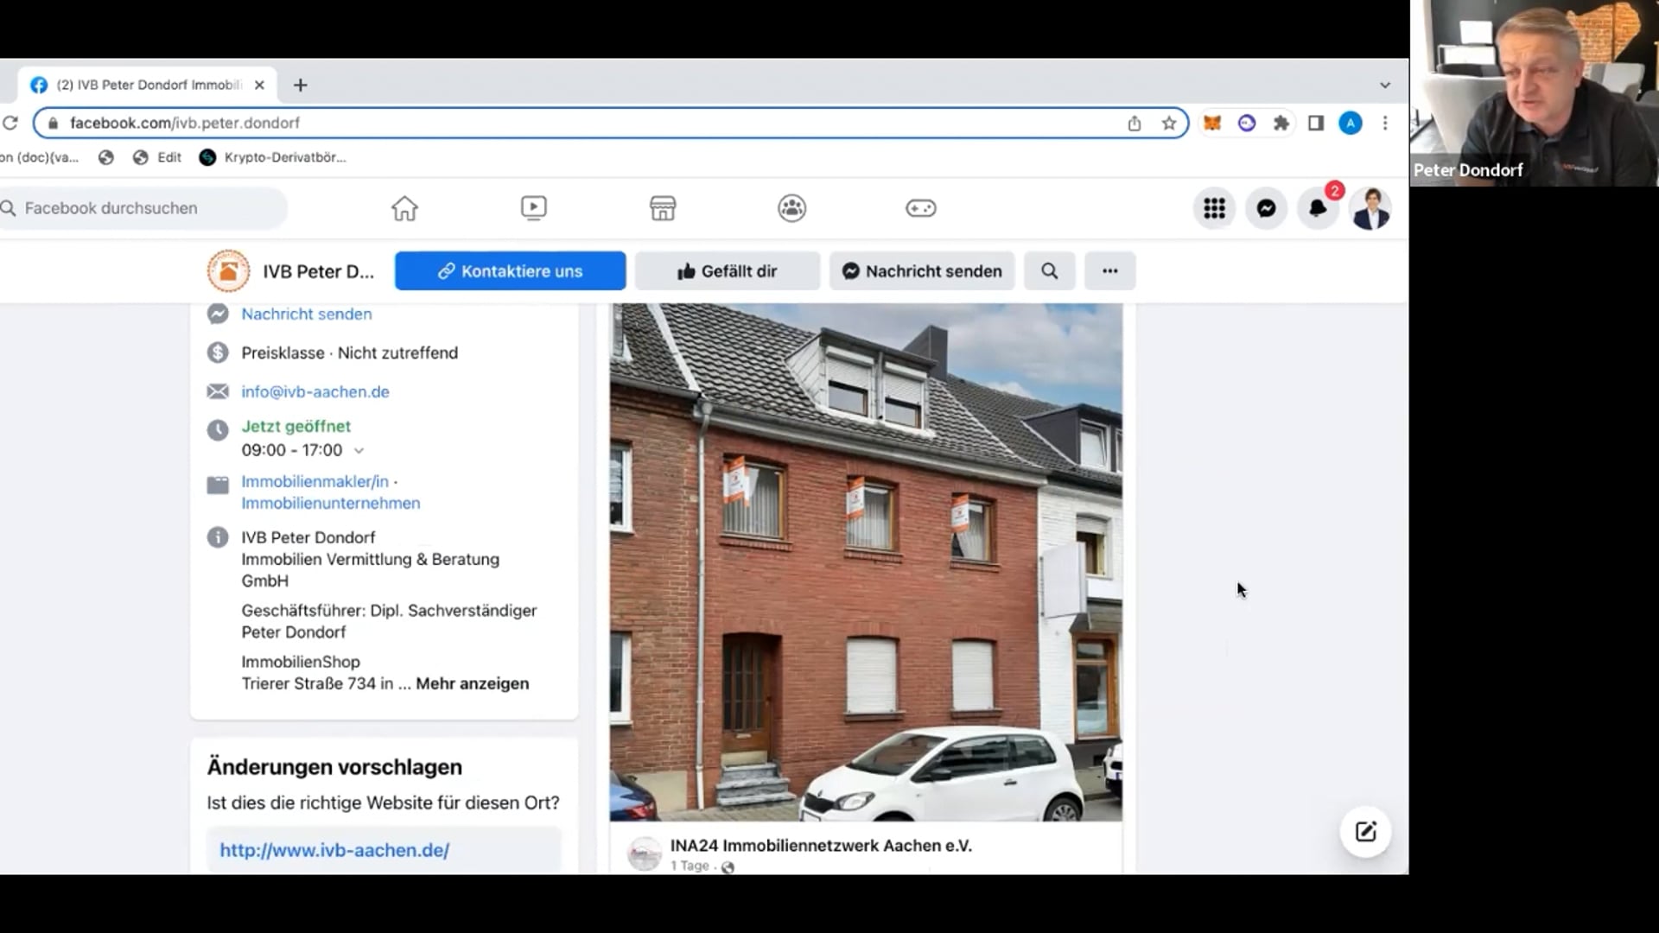
Task: Open the http://www.ivb-aachen.de/ website link
Action: click(x=334, y=850)
